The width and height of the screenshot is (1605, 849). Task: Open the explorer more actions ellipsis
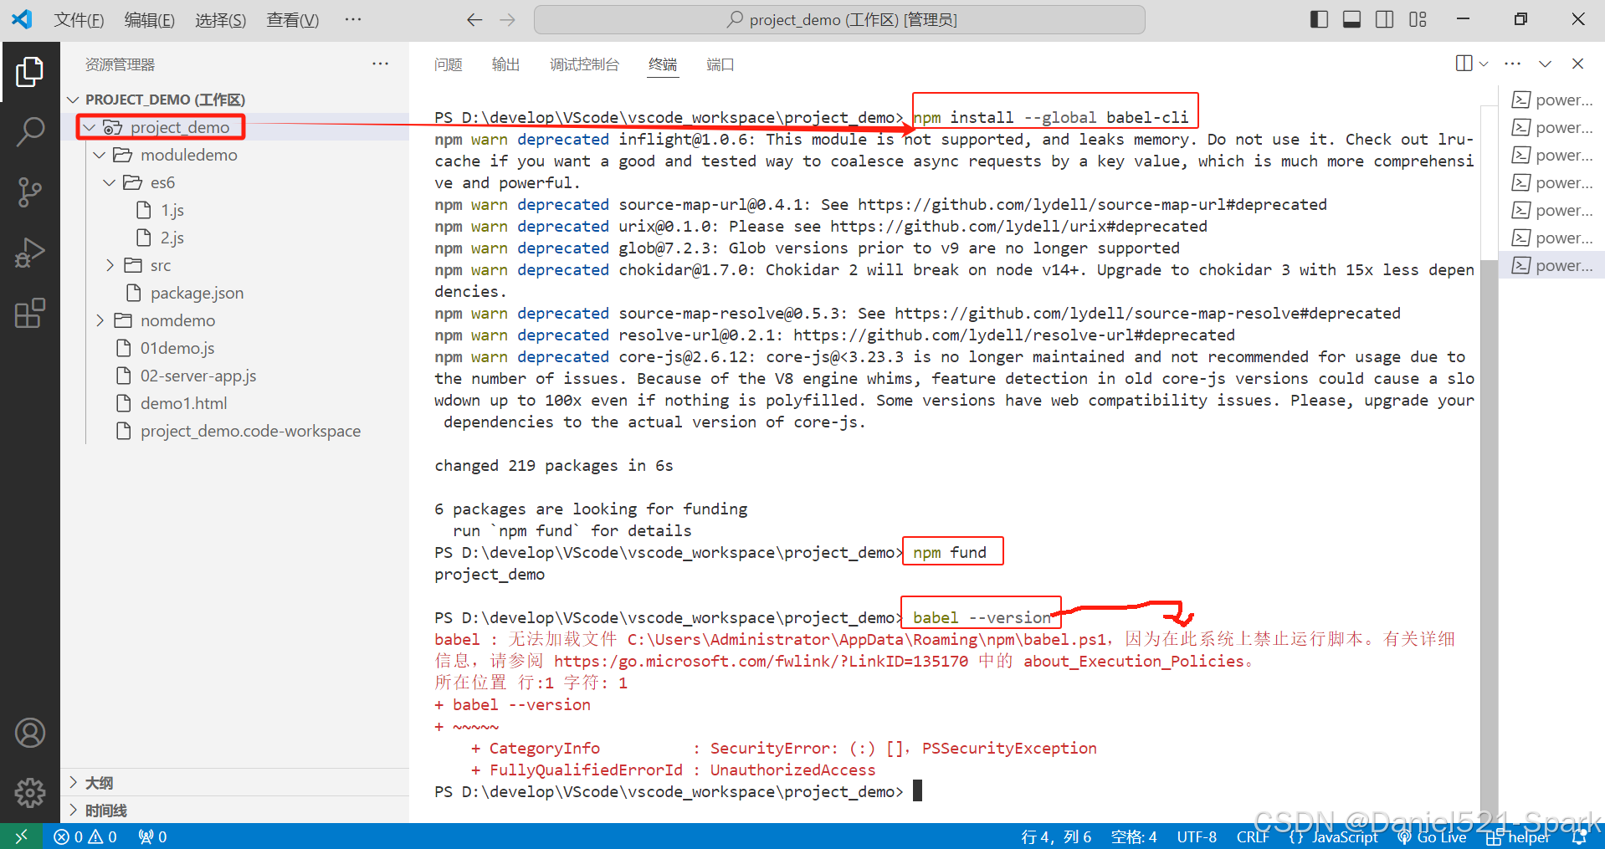[x=381, y=64]
